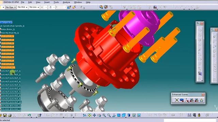
Task: Click the Undo arrow icon
Action: 29,115
